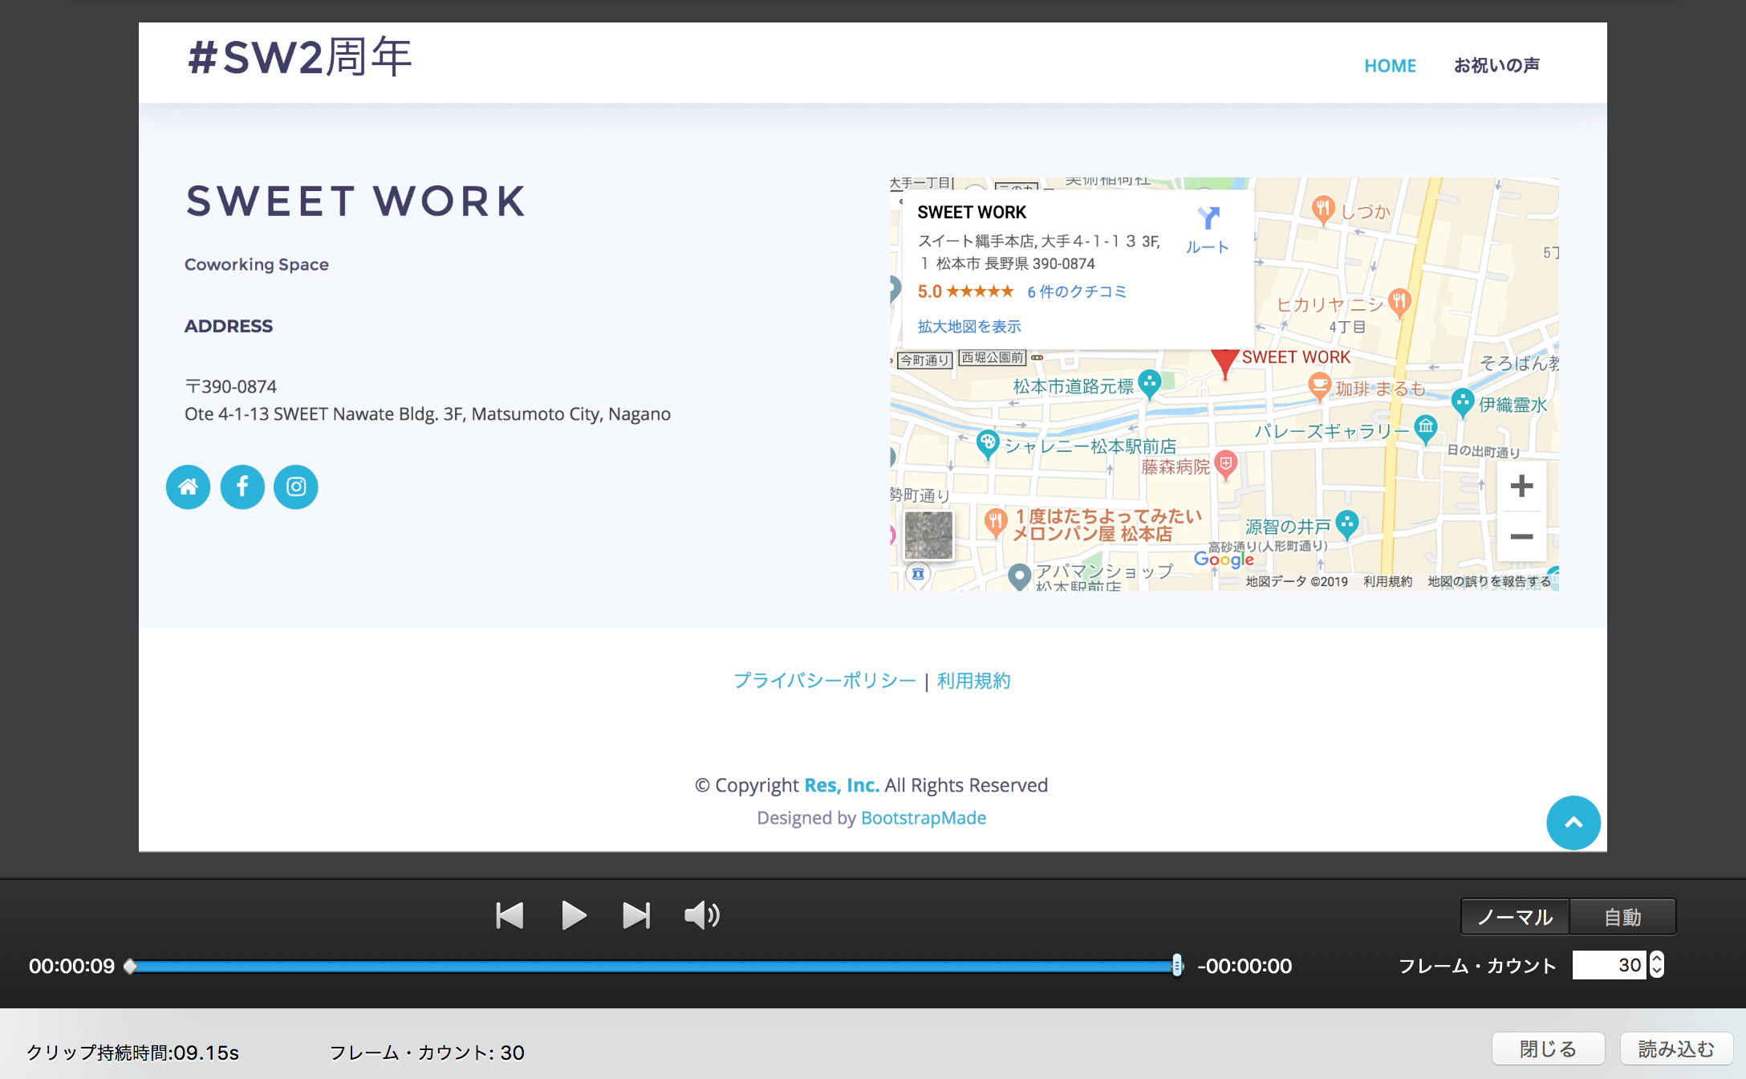Open the BootstrapMade link
This screenshot has height=1079, width=1746.
(924, 818)
